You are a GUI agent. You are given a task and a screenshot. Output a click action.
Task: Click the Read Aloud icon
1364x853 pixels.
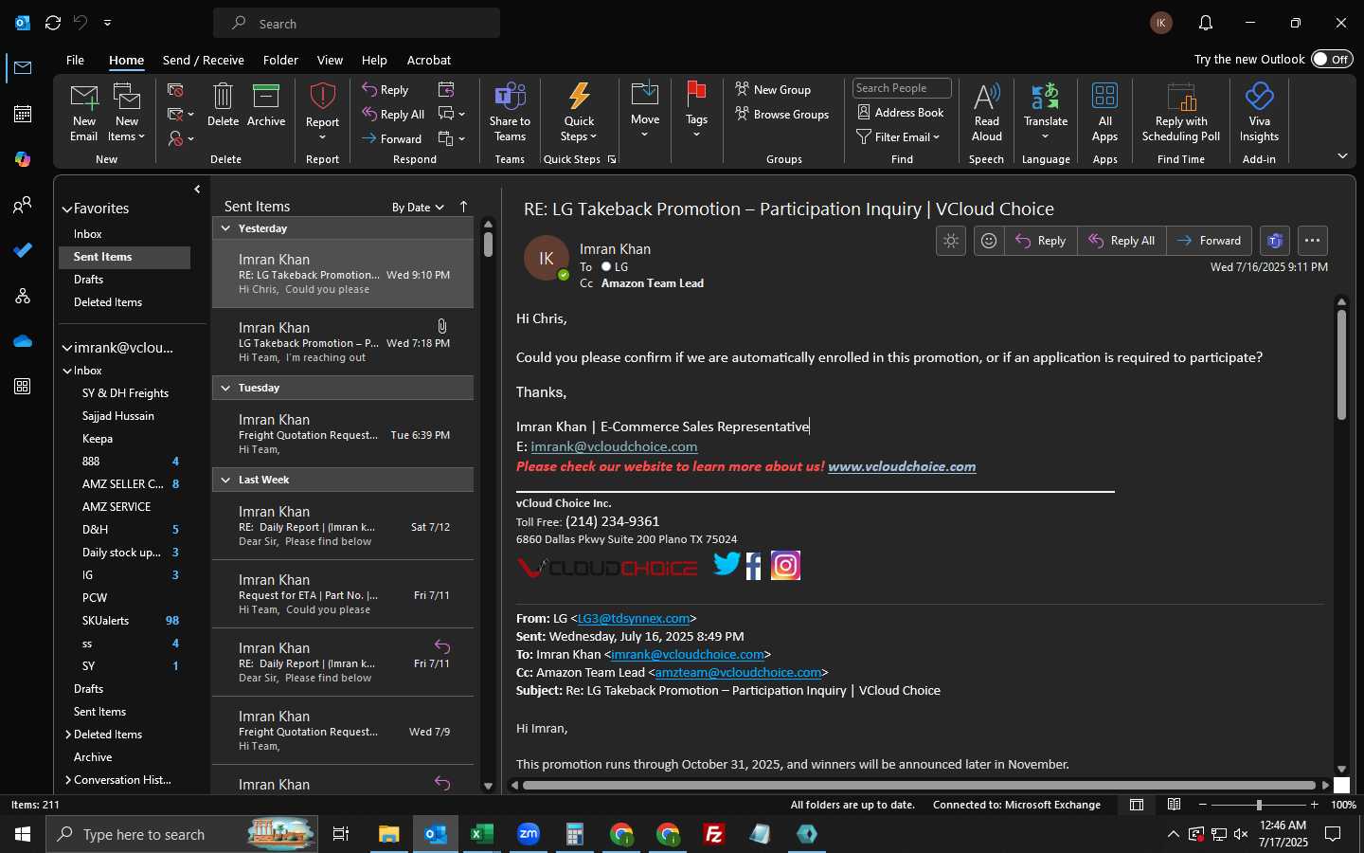tap(986, 97)
